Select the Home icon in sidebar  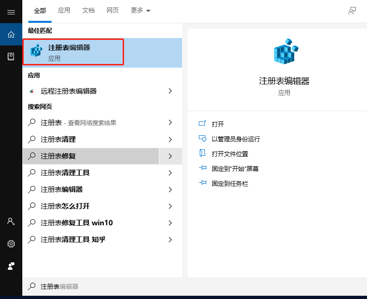click(11, 34)
